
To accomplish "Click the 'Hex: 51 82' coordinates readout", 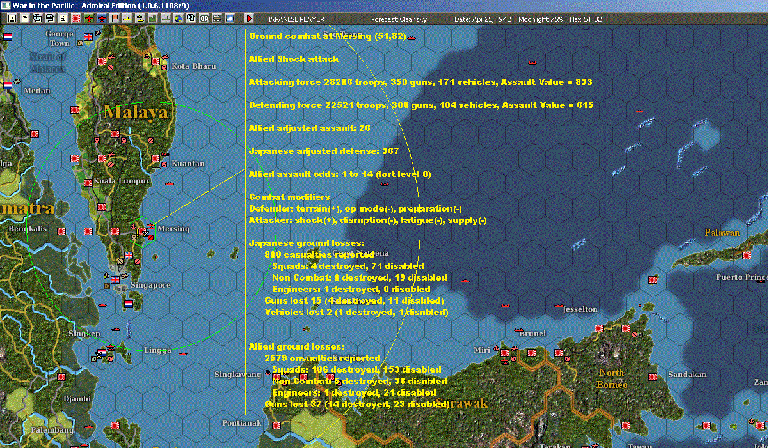I will click(585, 19).
